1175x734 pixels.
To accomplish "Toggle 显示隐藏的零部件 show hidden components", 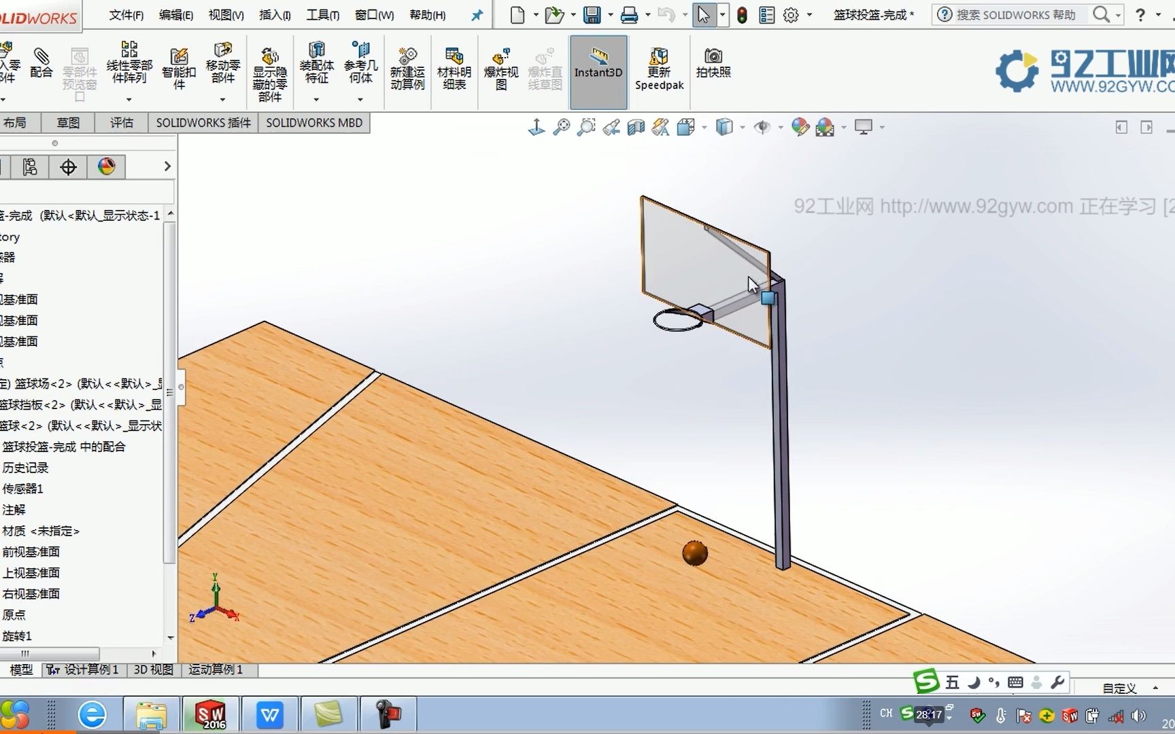I will tap(269, 66).
